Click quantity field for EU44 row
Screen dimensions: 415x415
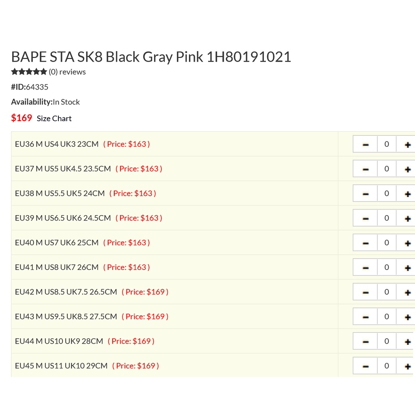(x=387, y=341)
